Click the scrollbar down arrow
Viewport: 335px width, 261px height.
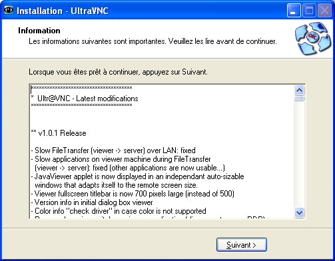point(300,212)
